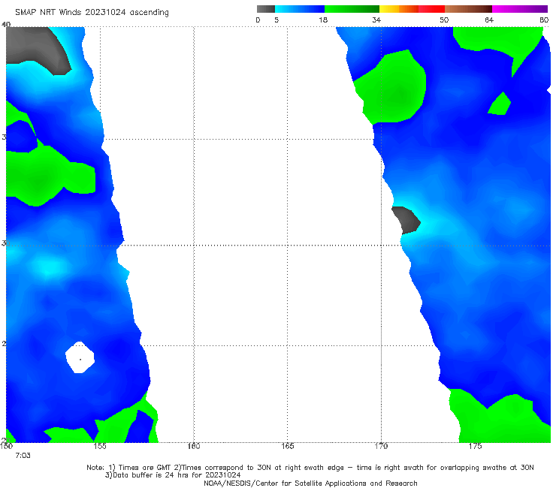Click the '5' color scale label
Viewport: 556px width, 488px height.
276,20
